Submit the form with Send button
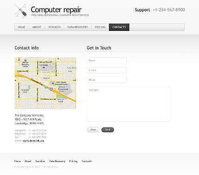 click(108, 130)
